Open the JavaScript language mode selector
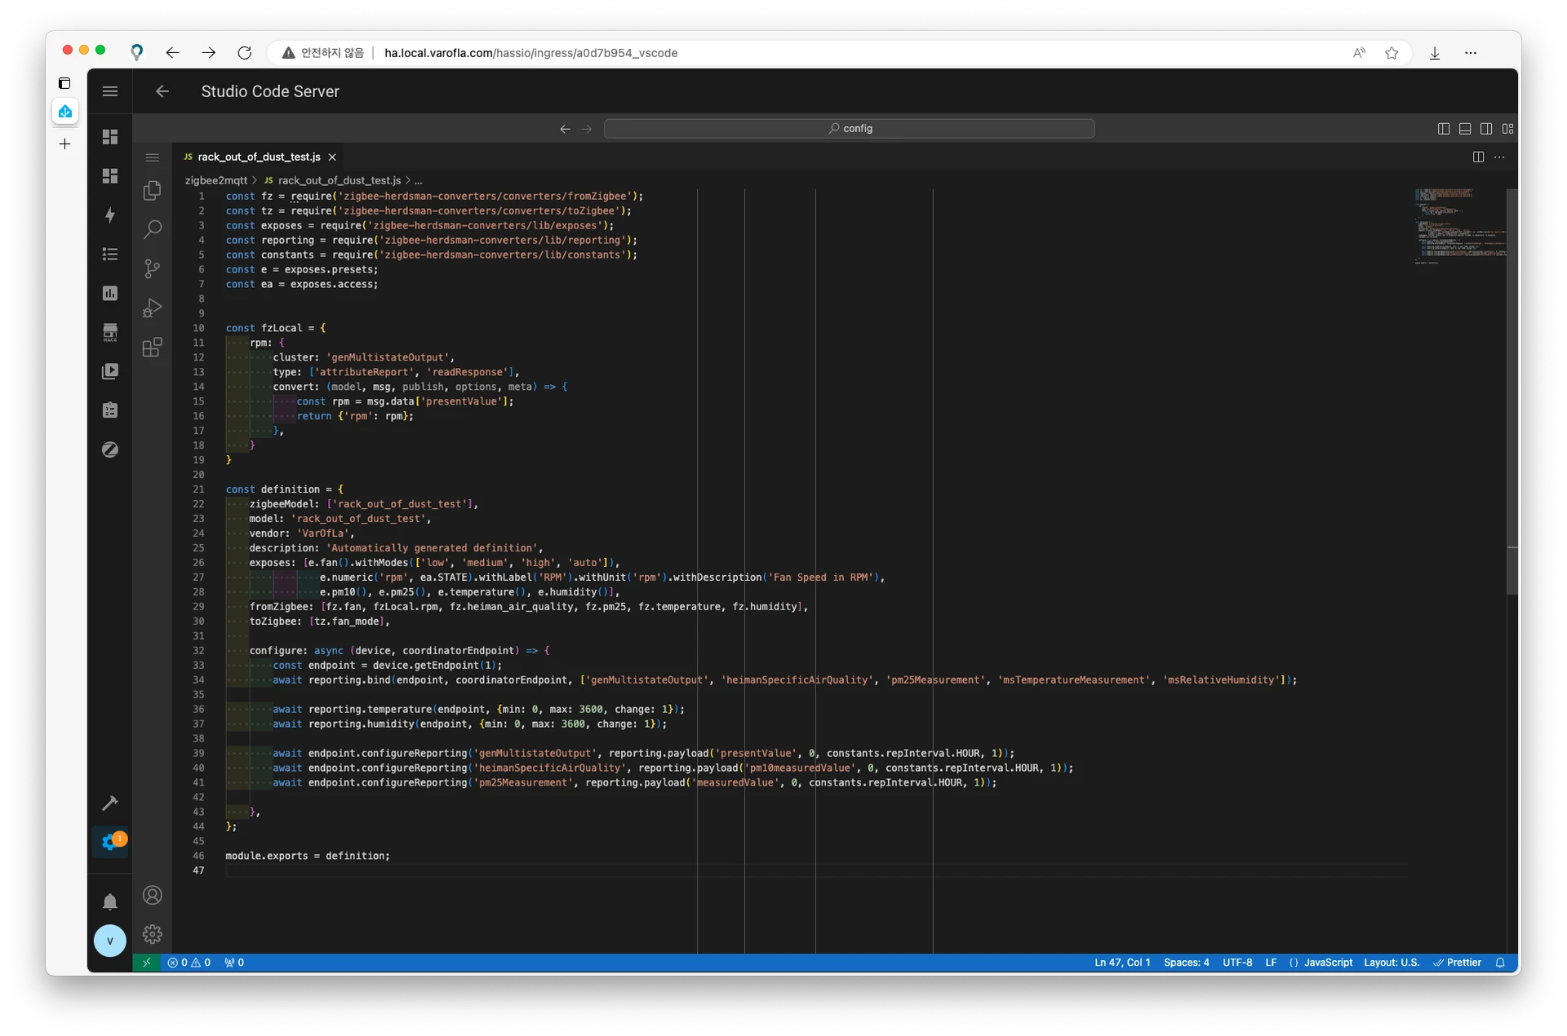 1327,963
